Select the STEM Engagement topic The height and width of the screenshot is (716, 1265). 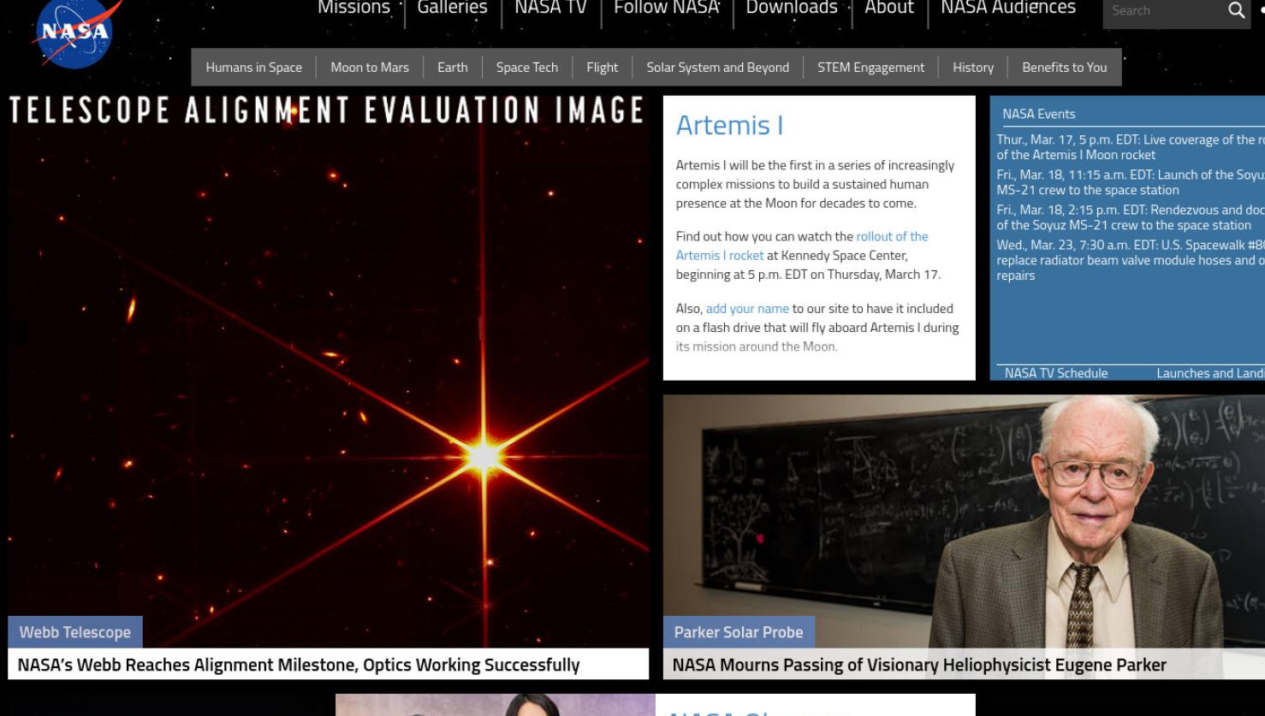(x=871, y=68)
